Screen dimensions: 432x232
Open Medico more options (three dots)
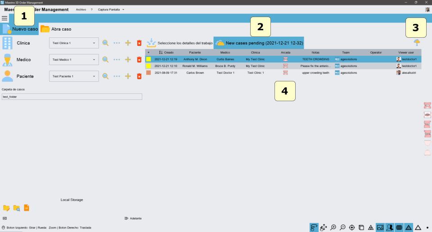[117, 59]
